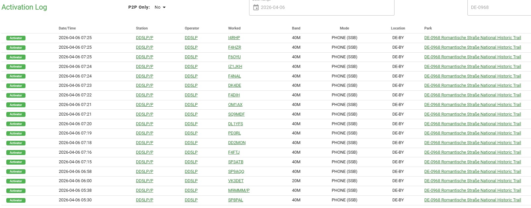
Task: Open park link in the SP8PAL row
Action: (x=472, y=200)
